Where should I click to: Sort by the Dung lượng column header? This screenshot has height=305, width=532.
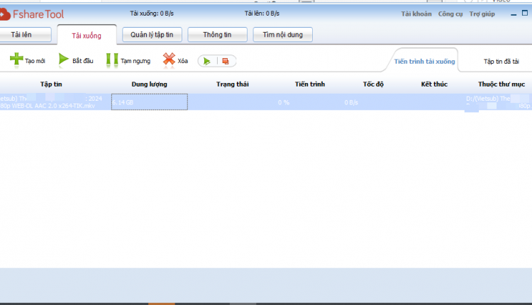[x=149, y=84]
